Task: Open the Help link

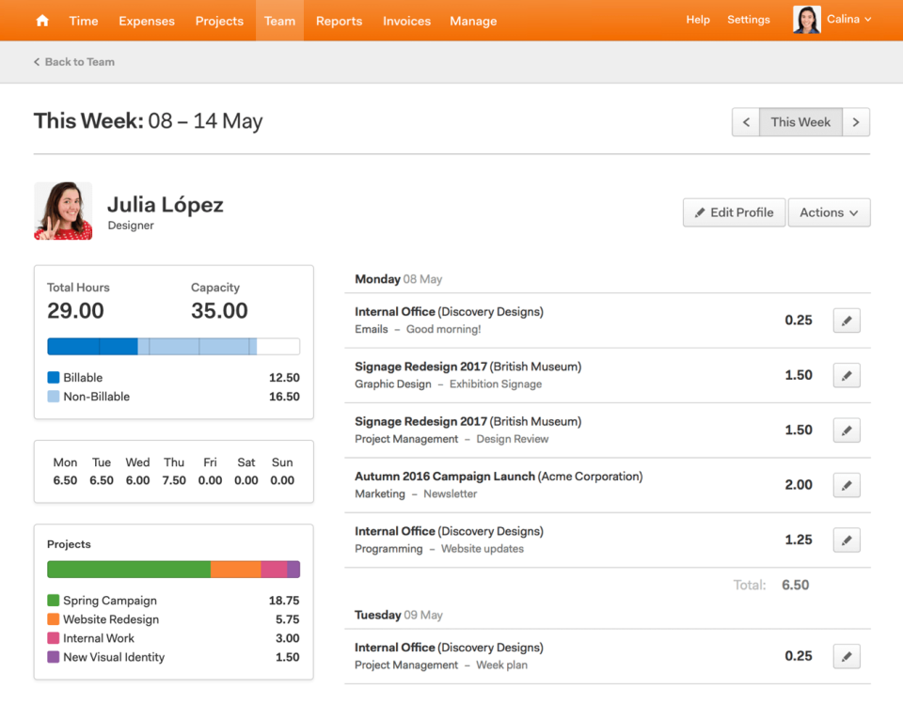Action: (x=698, y=19)
